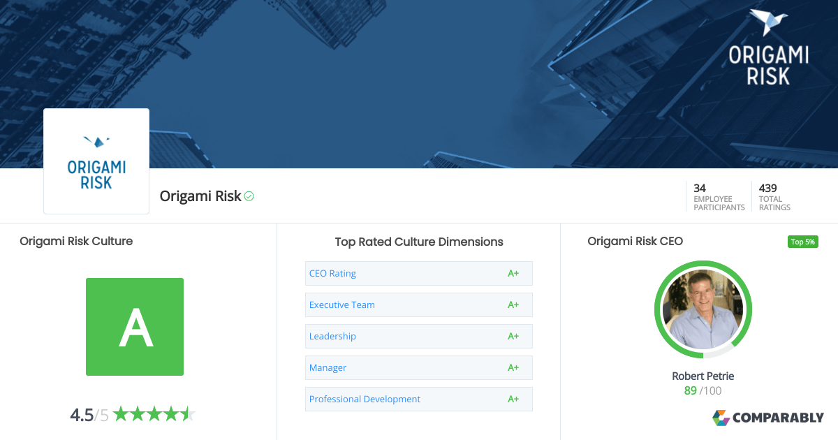Select the Professional Development dimension

365,399
